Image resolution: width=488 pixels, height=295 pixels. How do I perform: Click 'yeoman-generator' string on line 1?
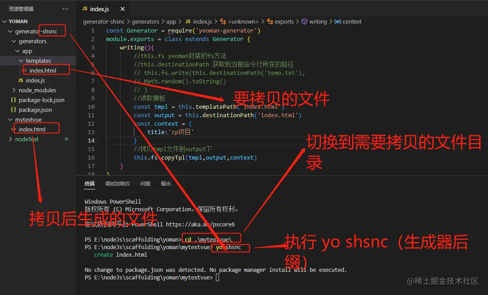[x=226, y=30]
